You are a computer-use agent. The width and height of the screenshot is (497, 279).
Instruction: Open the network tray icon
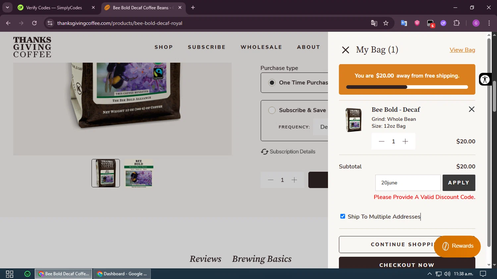[x=438, y=274]
